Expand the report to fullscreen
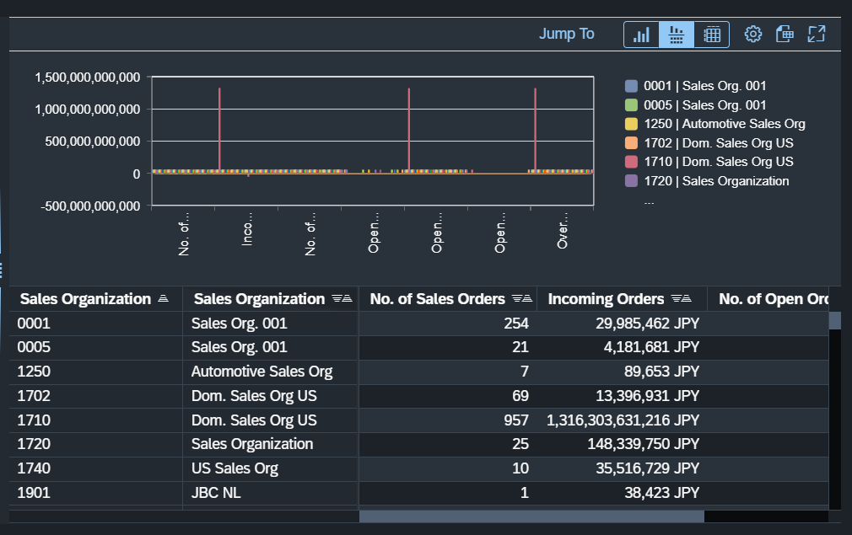Image resolution: width=852 pixels, height=535 pixels. pyautogui.click(x=816, y=34)
